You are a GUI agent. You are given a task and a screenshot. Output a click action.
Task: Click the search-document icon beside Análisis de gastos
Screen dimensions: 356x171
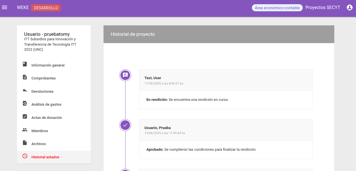click(x=25, y=103)
